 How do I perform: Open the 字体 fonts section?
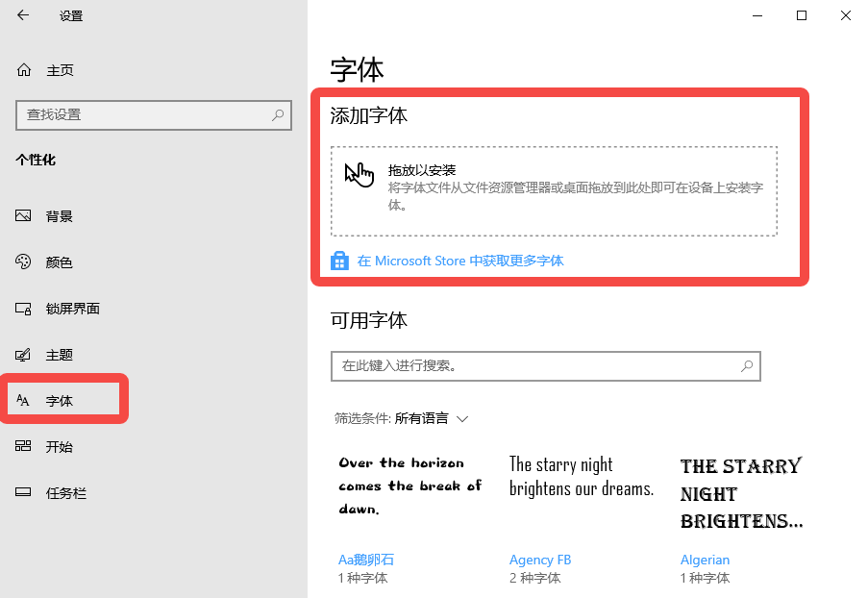60,401
